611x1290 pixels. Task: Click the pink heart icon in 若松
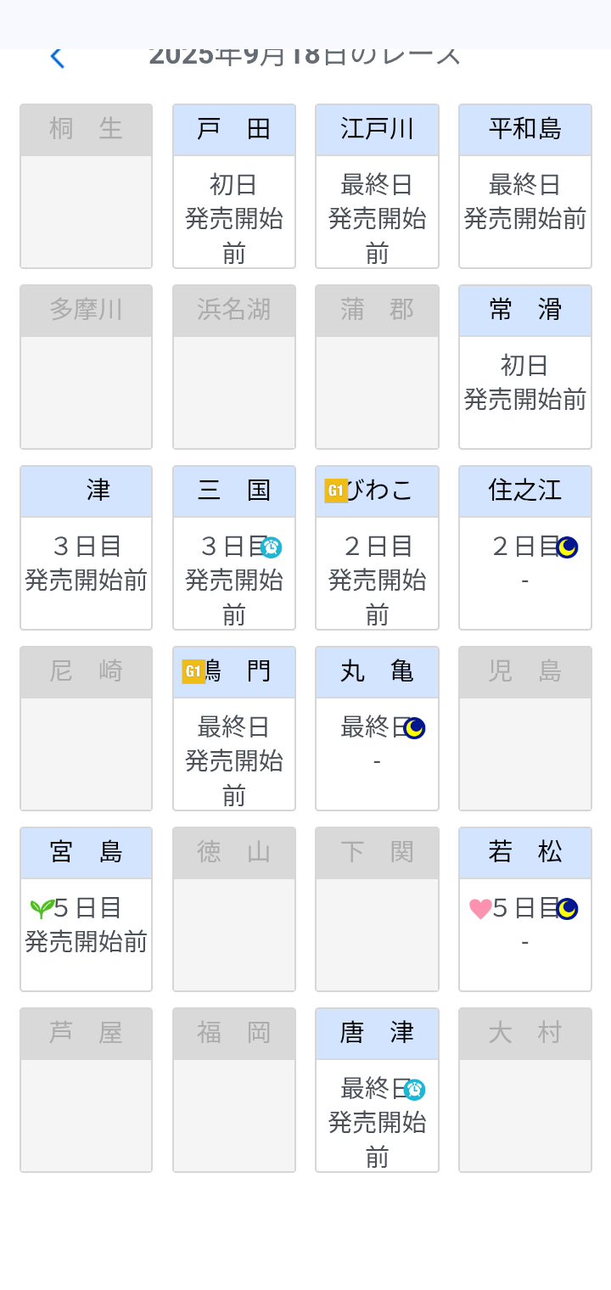[480, 909]
